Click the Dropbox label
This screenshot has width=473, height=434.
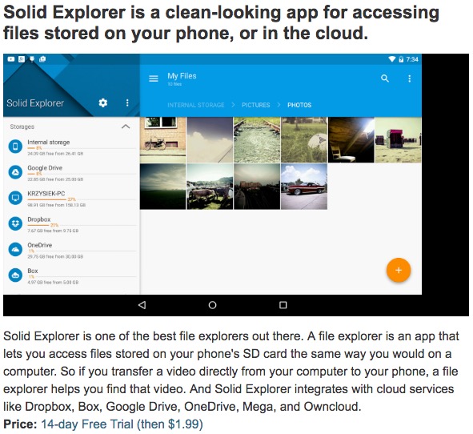pyautogui.click(x=39, y=219)
